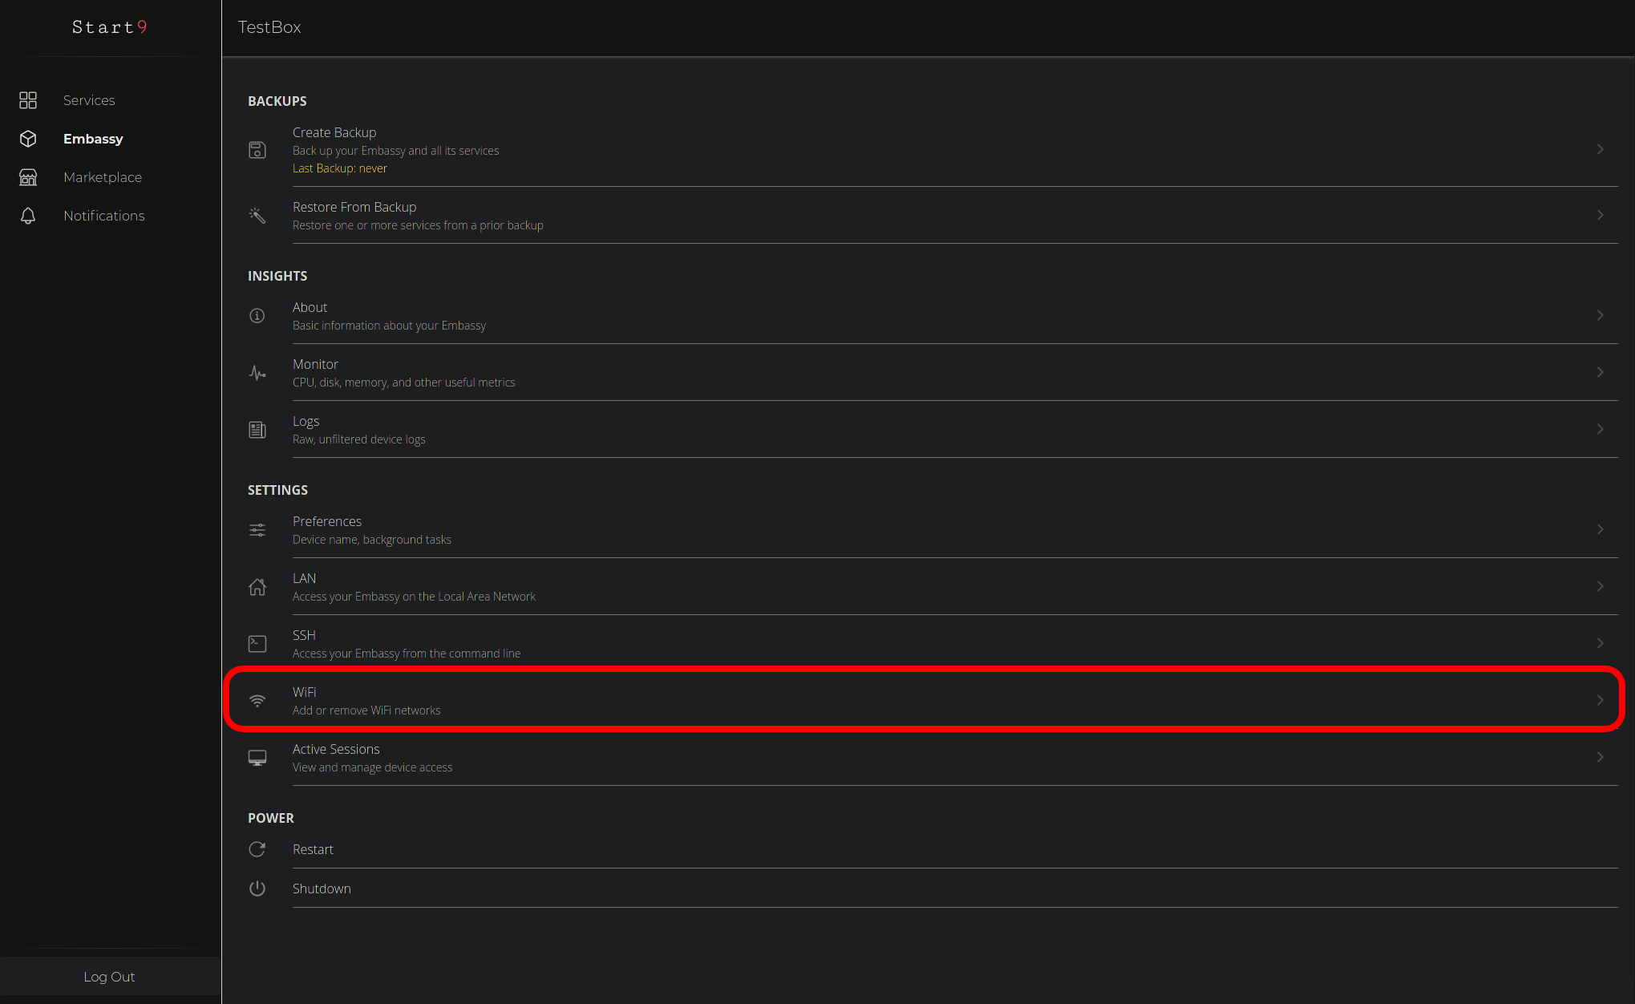Click the Restart circular arrow icon
This screenshot has height=1004, width=1635.
257,849
